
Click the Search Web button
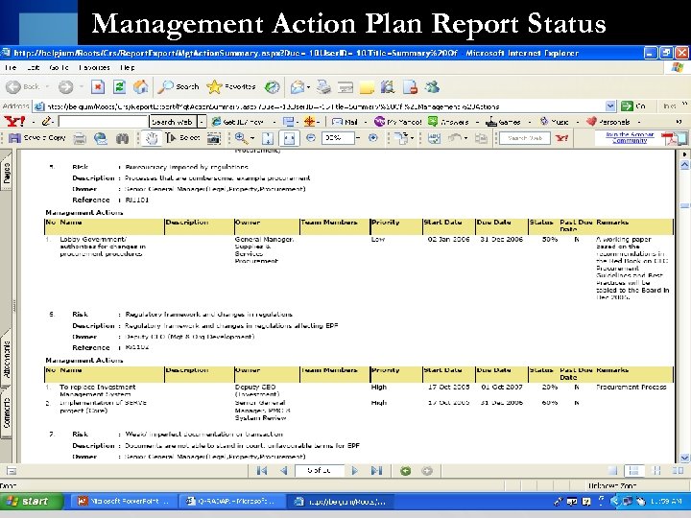pyautogui.click(x=173, y=122)
